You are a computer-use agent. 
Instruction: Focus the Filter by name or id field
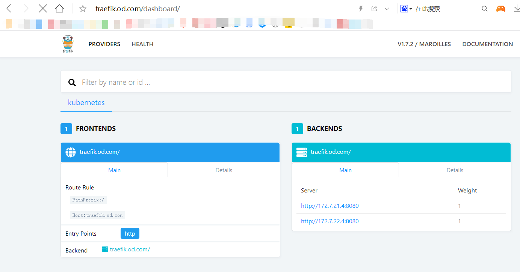(293, 82)
